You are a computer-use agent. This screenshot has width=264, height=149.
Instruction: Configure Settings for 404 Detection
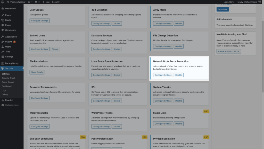pyautogui.click(x=101, y=23)
